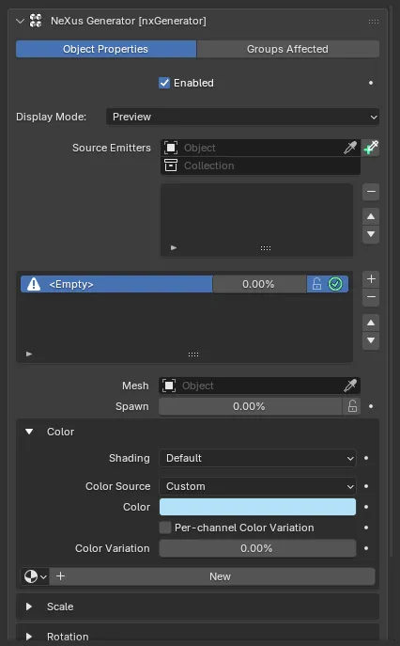Click the object list resize grip
The image size is (400, 646).
193,355
